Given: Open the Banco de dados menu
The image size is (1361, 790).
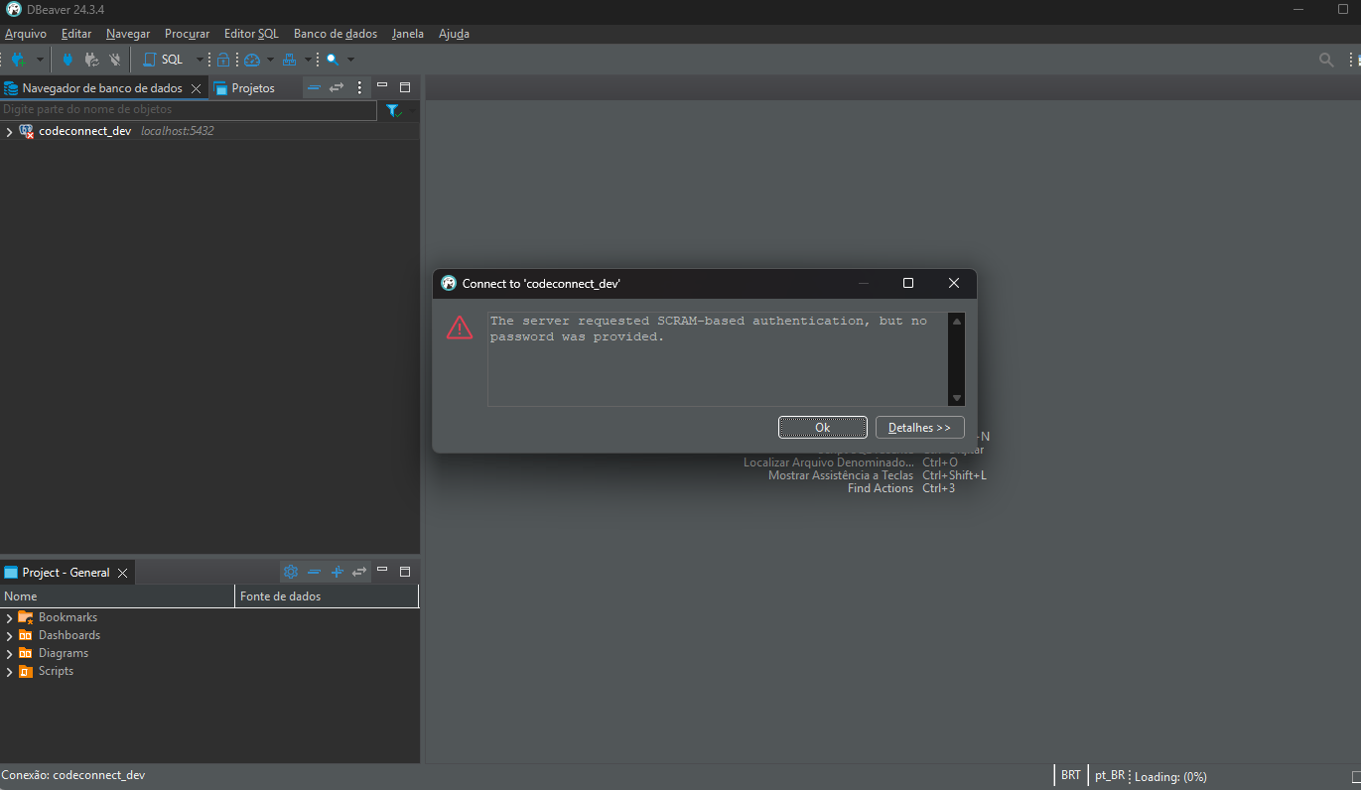Looking at the screenshot, I should coord(336,34).
